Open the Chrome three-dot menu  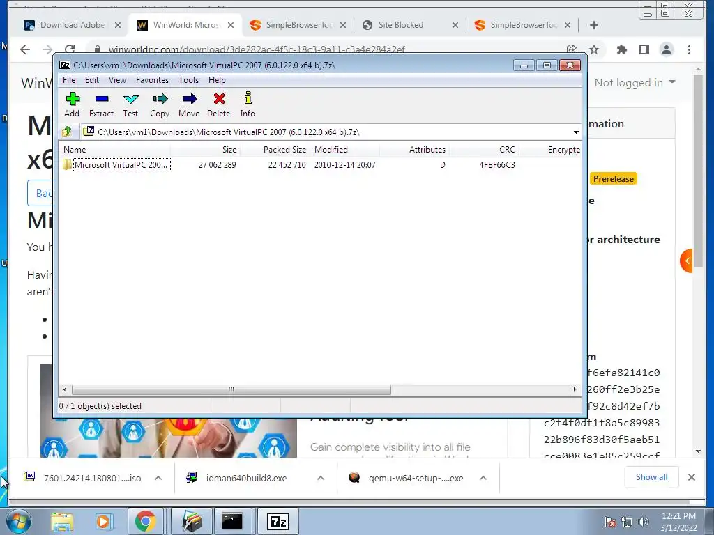coord(689,49)
